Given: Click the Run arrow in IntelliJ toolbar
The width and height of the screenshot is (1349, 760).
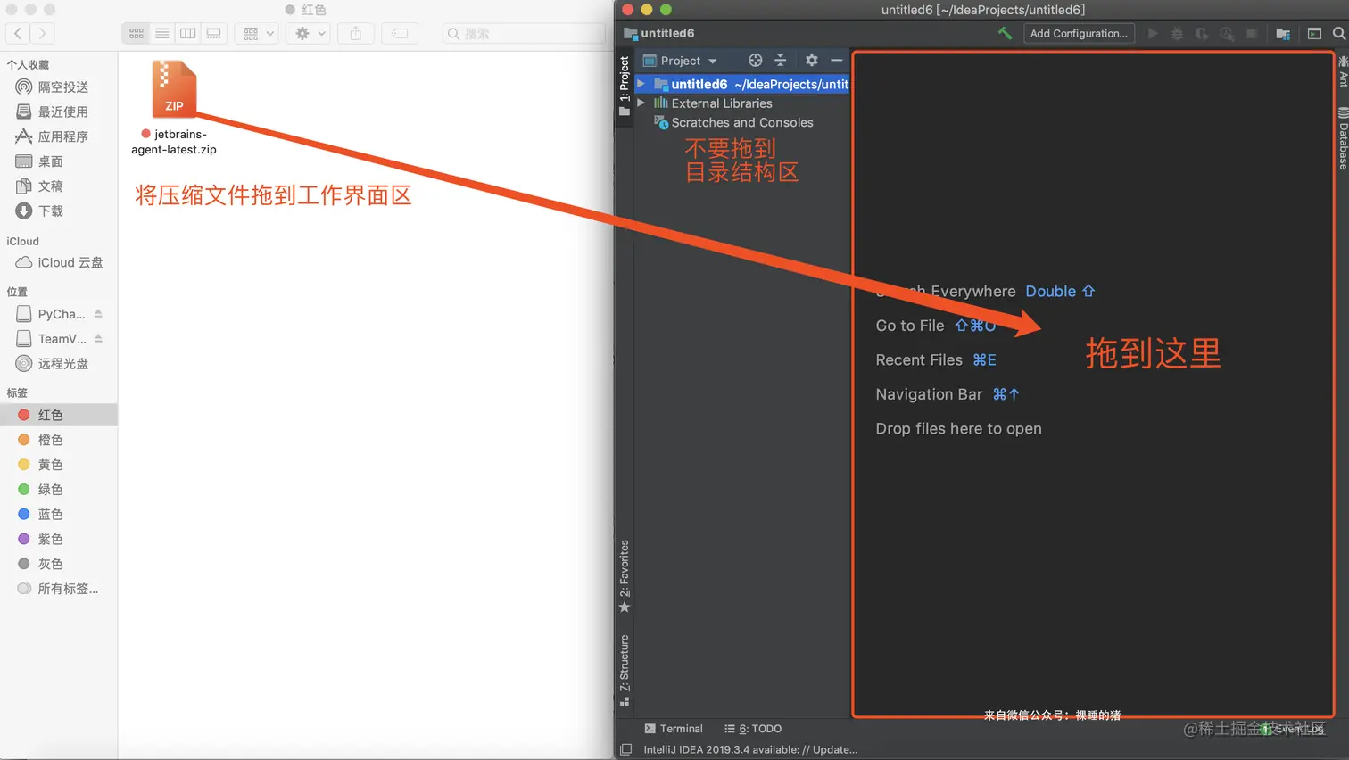Looking at the screenshot, I should point(1153,33).
